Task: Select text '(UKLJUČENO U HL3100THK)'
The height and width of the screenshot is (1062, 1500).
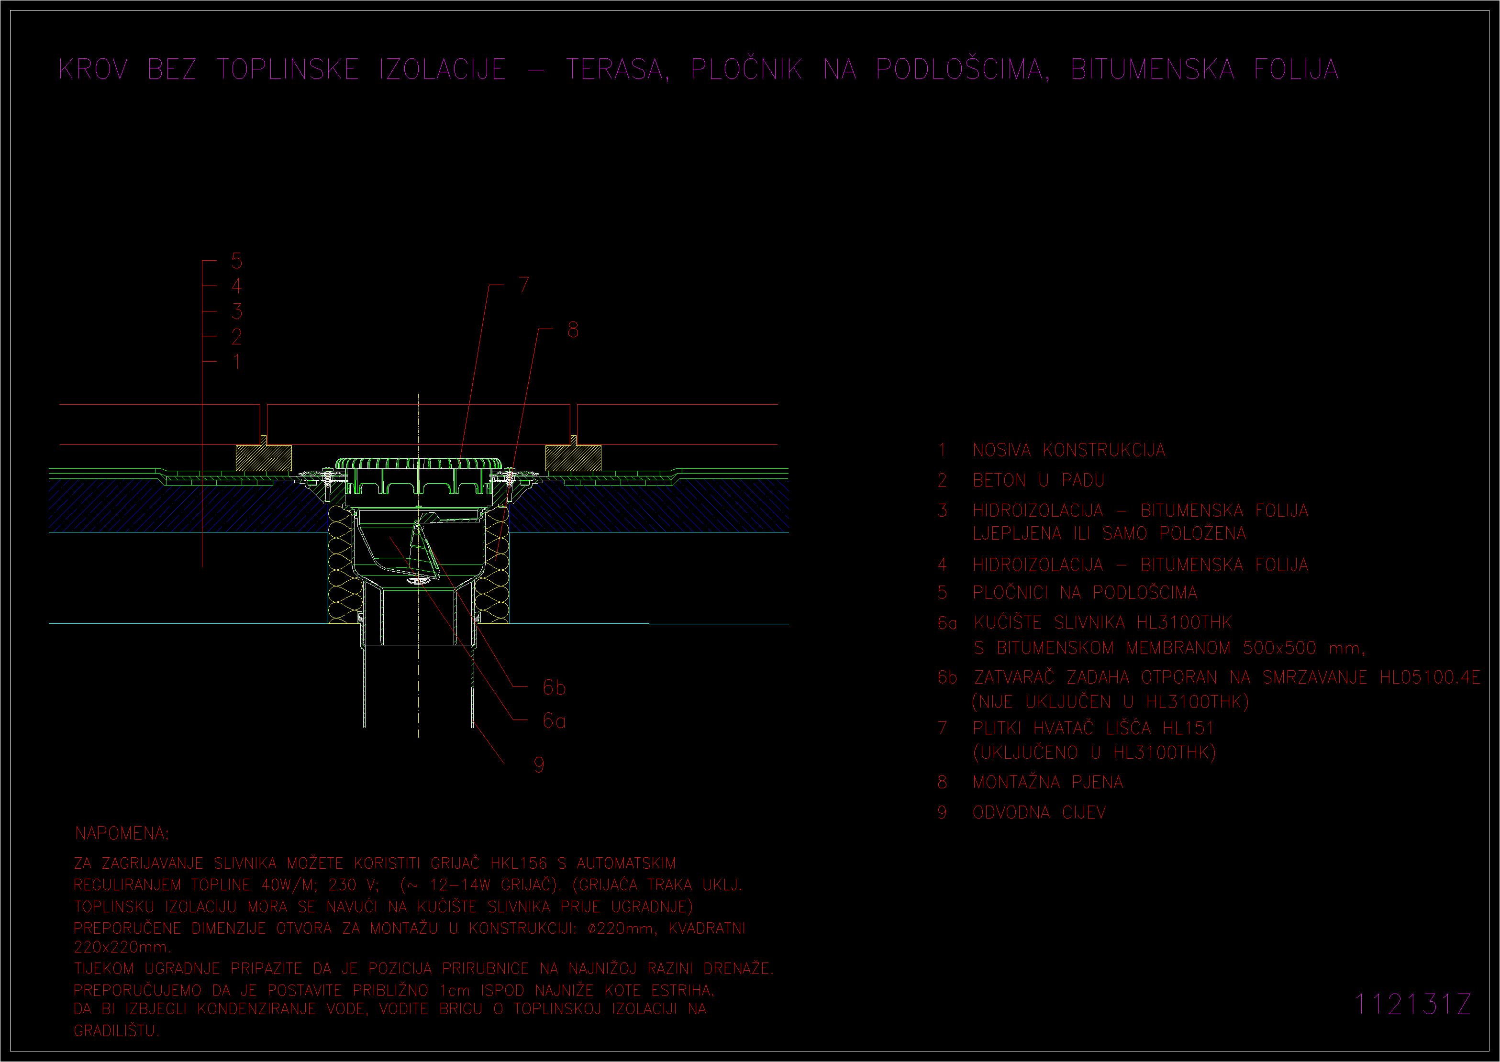Action: 1094,752
